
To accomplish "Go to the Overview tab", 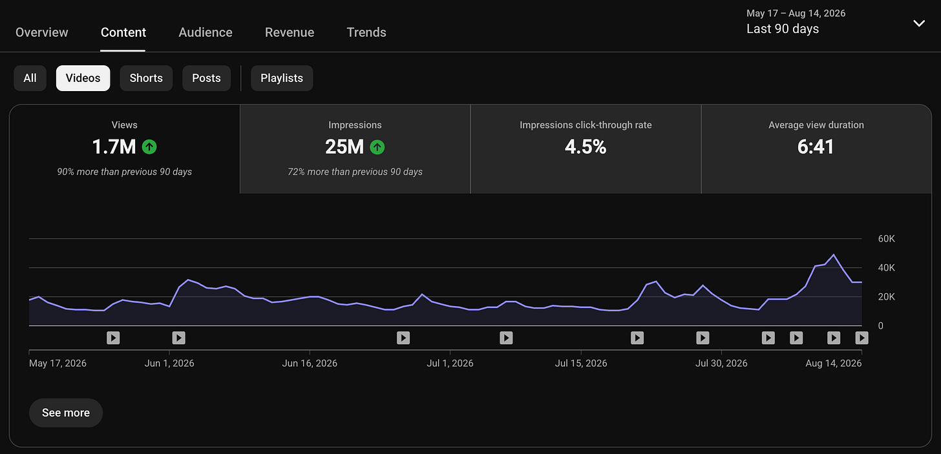I will (42, 32).
